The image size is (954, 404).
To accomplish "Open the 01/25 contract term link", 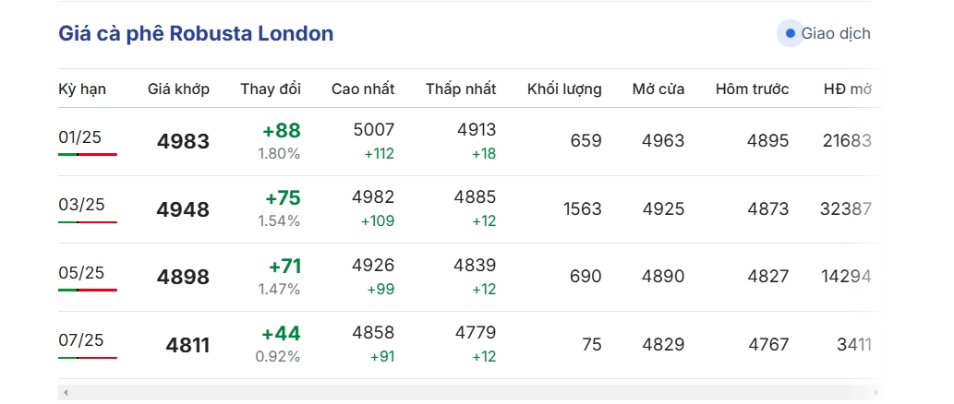I will (x=79, y=137).
